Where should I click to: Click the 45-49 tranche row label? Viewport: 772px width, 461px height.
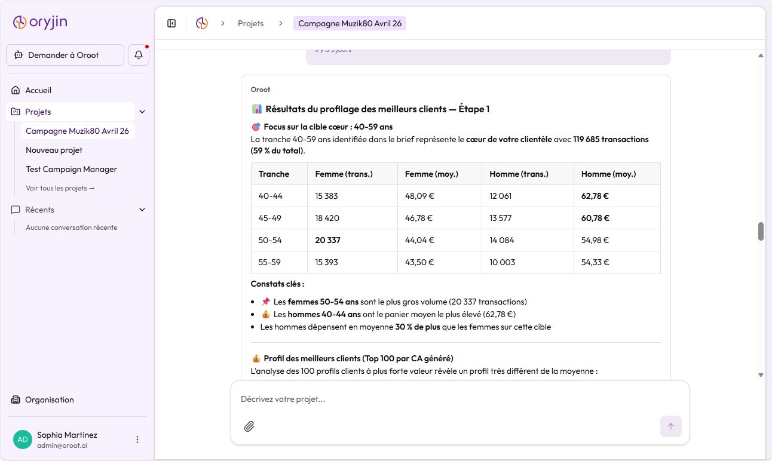280,218
